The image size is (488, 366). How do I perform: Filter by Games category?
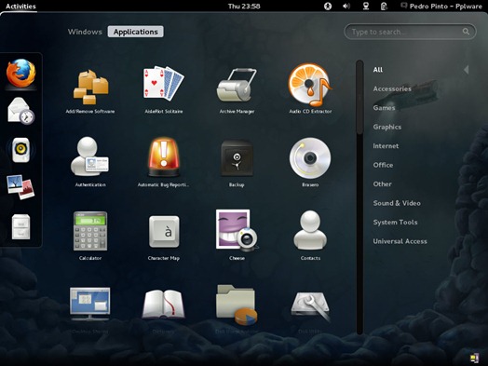(384, 108)
